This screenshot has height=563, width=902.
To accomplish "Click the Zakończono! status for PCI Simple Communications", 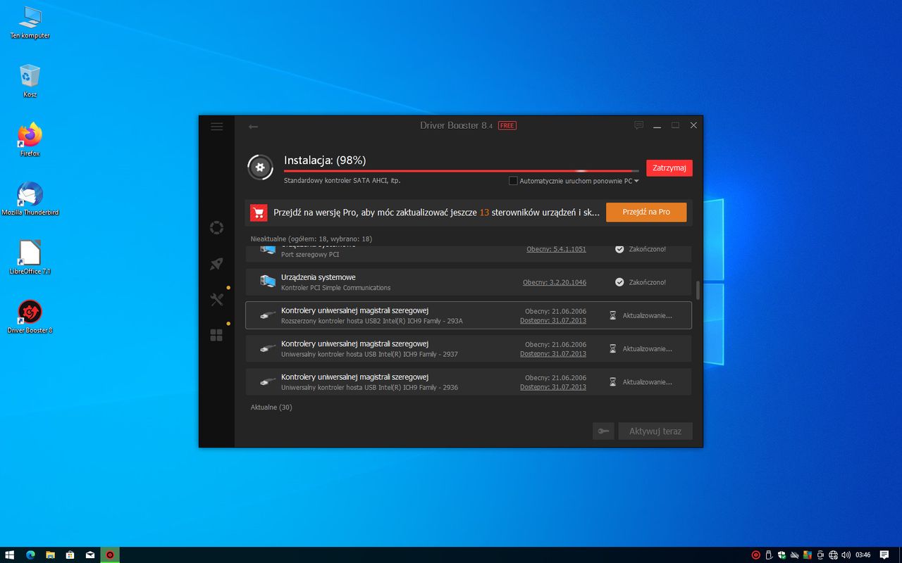I will (648, 282).
